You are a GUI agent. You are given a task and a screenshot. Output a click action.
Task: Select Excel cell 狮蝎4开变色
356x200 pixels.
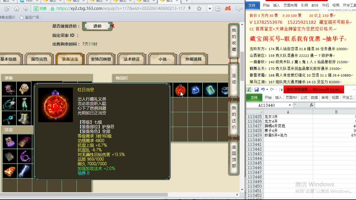click(288, 126)
